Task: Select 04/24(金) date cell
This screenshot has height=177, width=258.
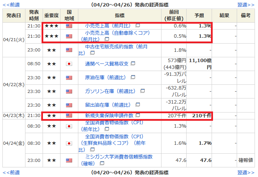Action: [x=14, y=143]
